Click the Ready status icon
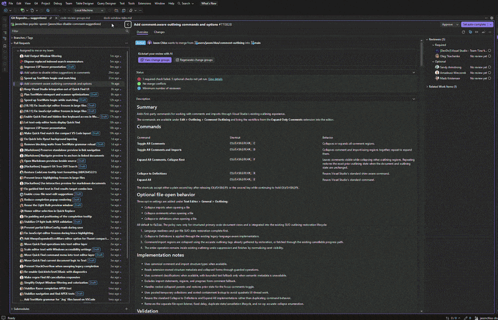This screenshot has width=498, height=320. pos(4,318)
